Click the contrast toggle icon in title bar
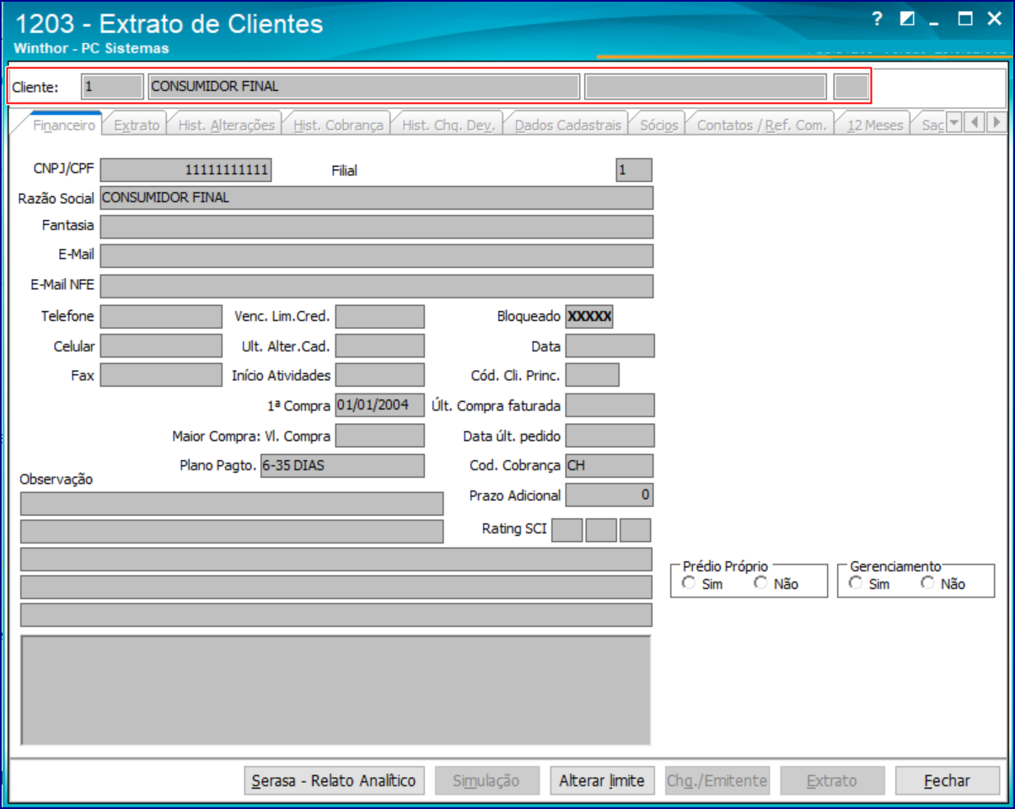Viewport: 1015px width, 809px height. pyautogui.click(x=907, y=19)
